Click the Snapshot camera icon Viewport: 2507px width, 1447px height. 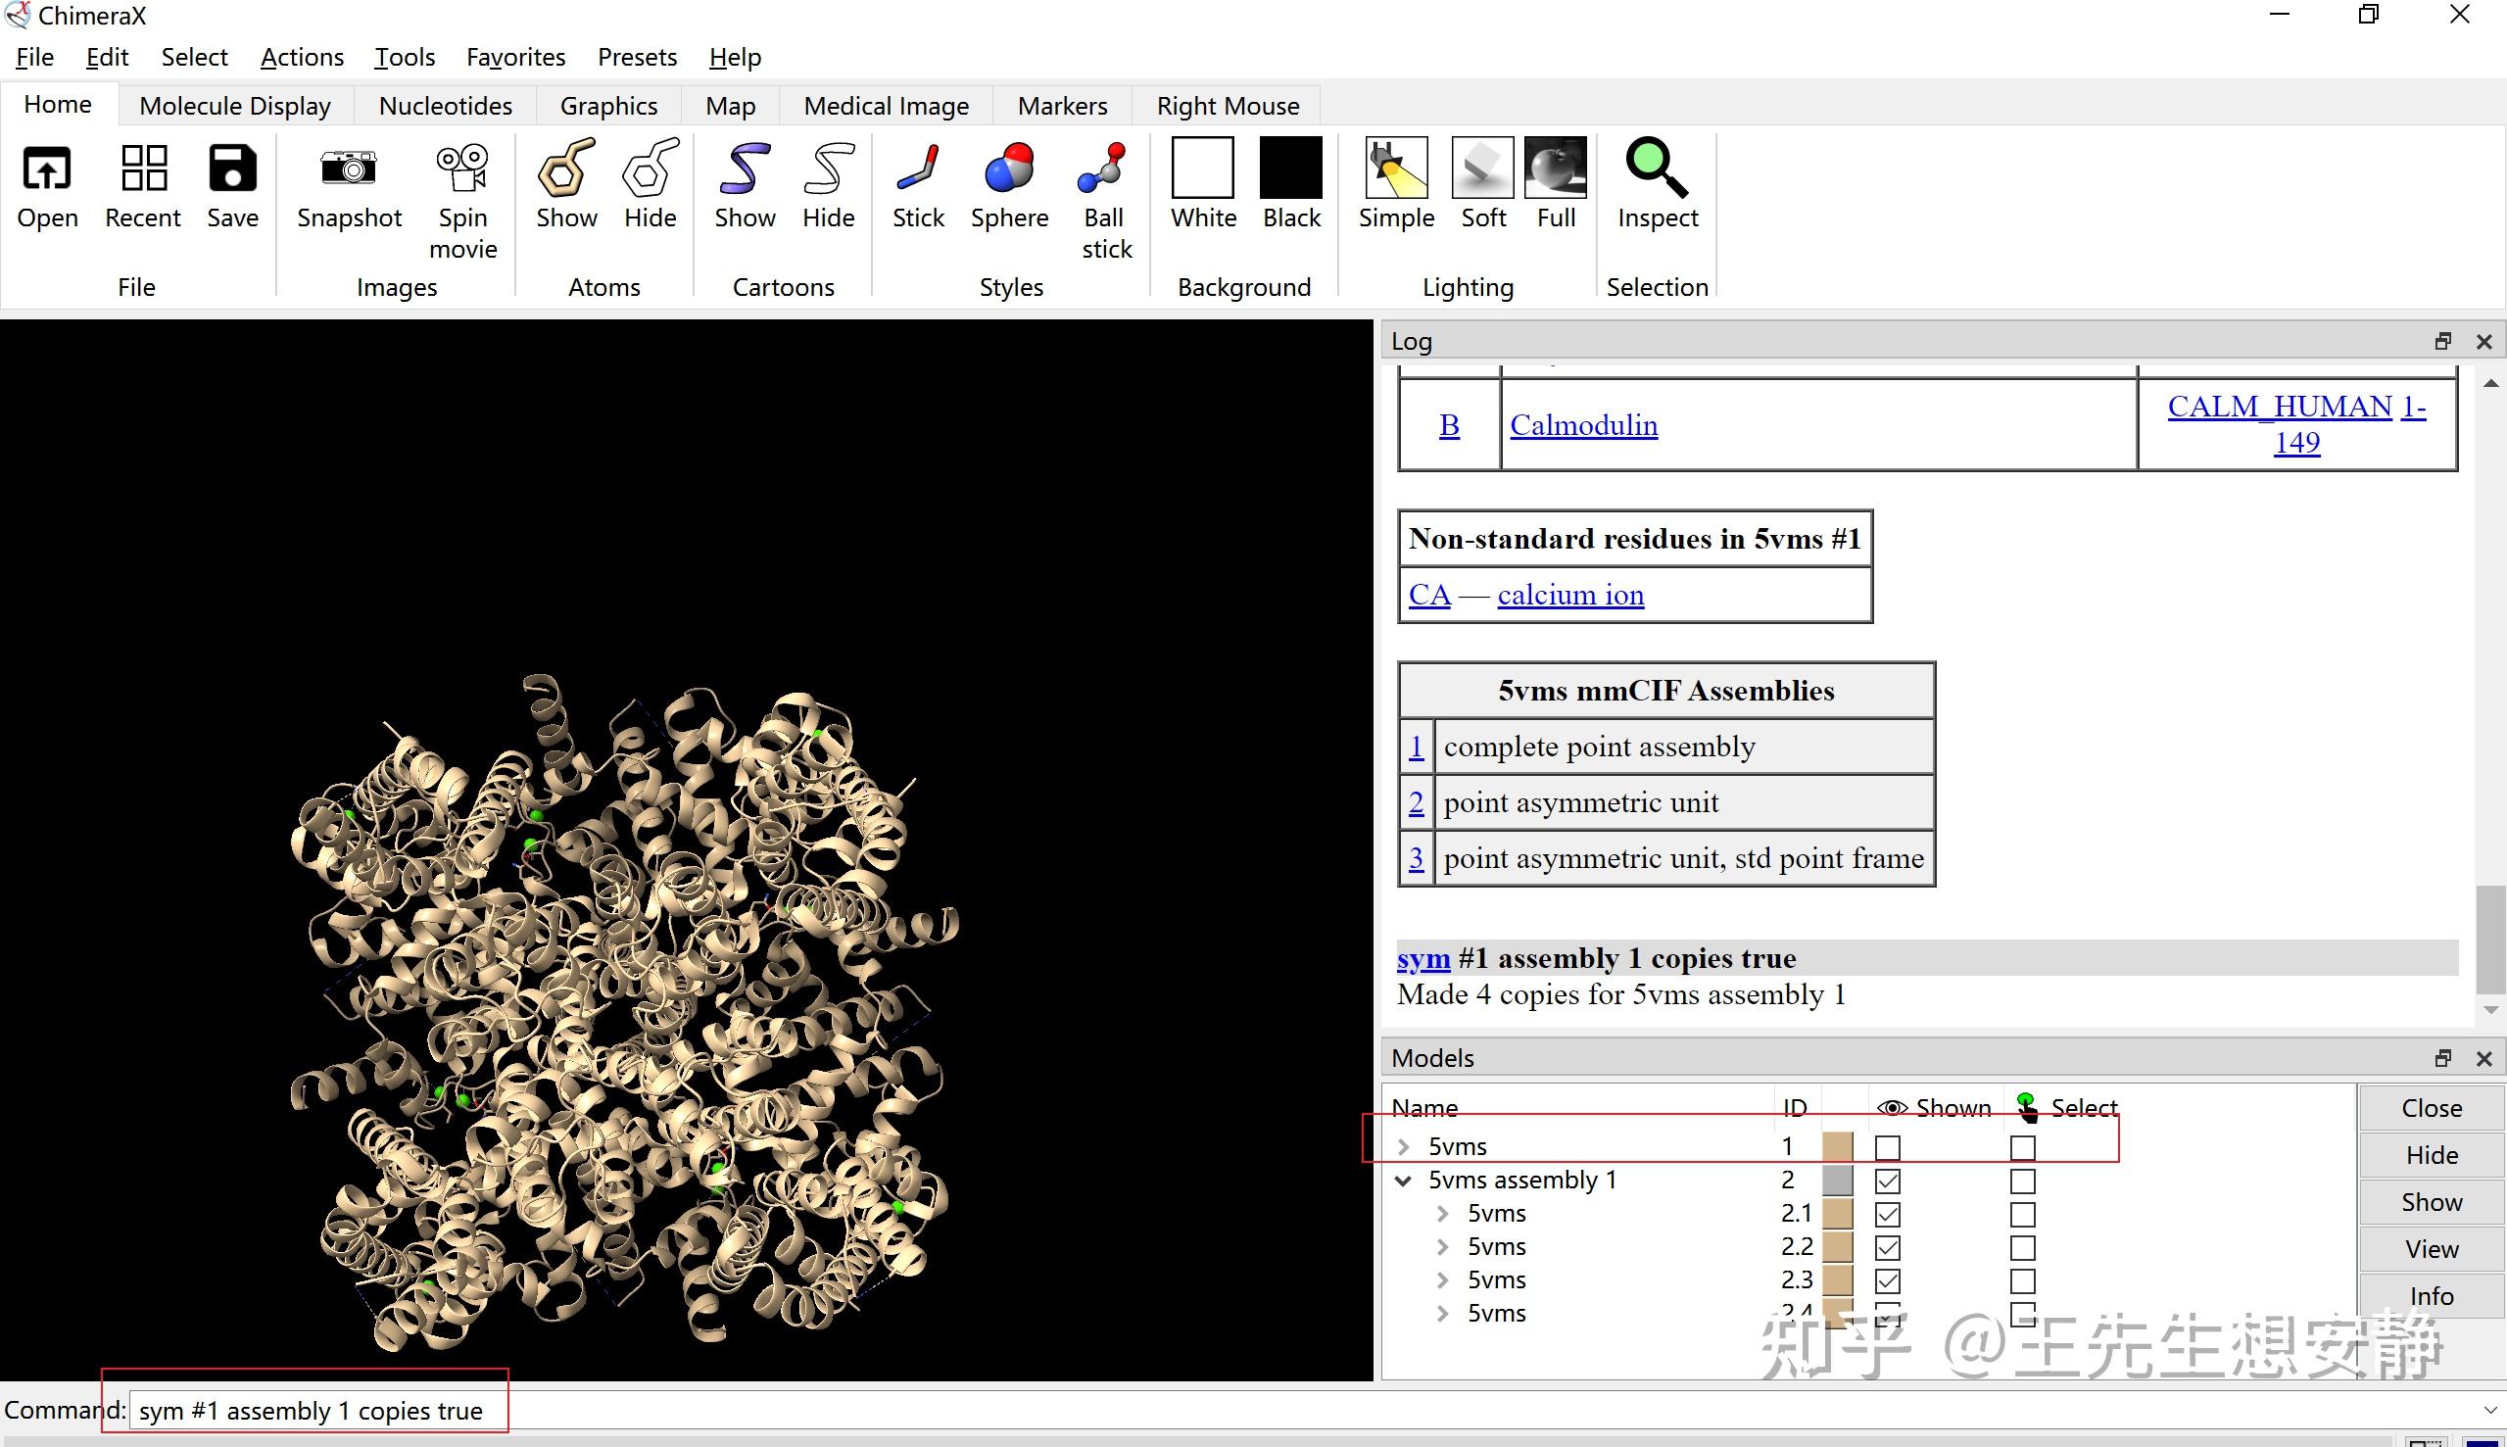click(x=349, y=169)
